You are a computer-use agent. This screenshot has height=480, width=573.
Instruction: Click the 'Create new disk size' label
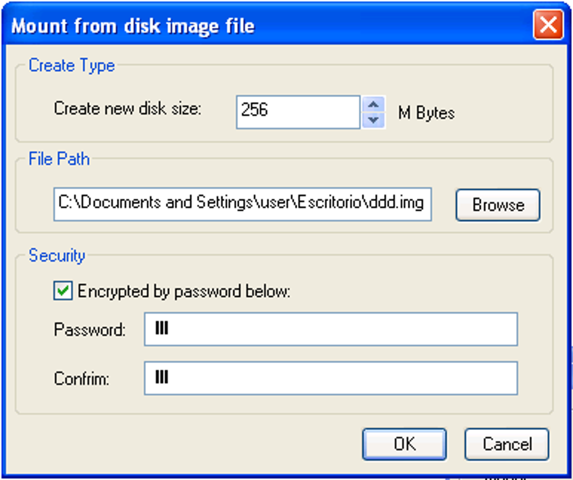tap(128, 108)
